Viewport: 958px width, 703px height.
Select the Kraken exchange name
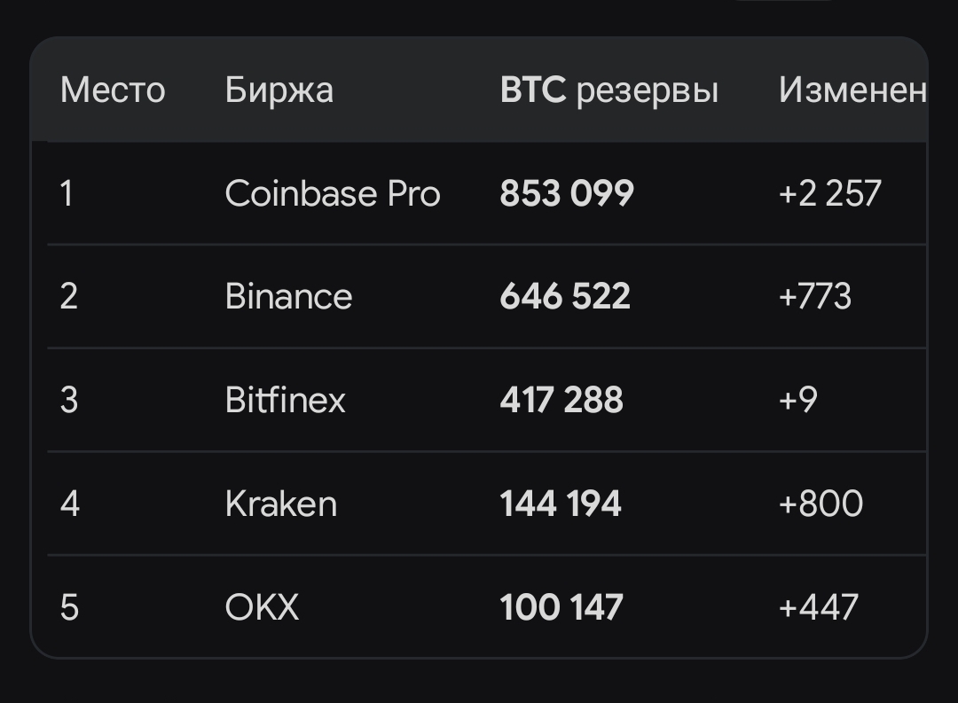click(x=281, y=504)
